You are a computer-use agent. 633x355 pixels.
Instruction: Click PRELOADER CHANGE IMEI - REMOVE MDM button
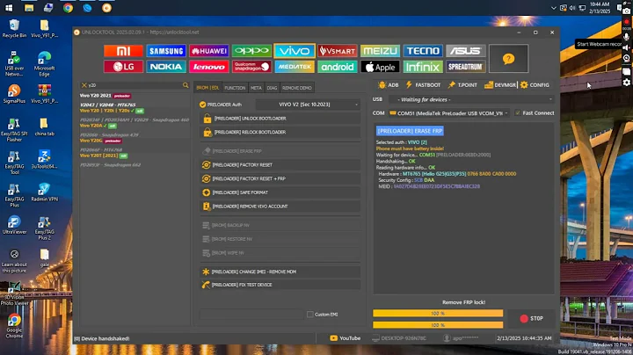pyautogui.click(x=280, y=272)
